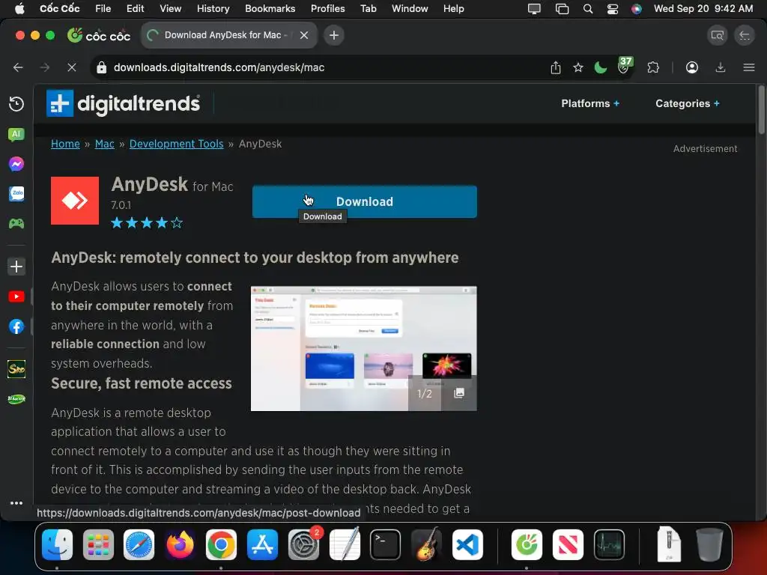The width and height of the screenshot is (767, 575).
Task: Click the AnyDesk red app logo
Action: coord(75,201)
